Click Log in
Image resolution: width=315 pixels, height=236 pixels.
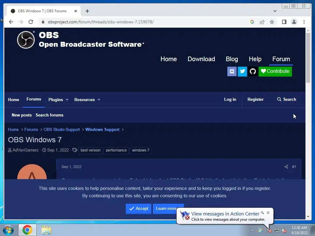pos(230,100)
